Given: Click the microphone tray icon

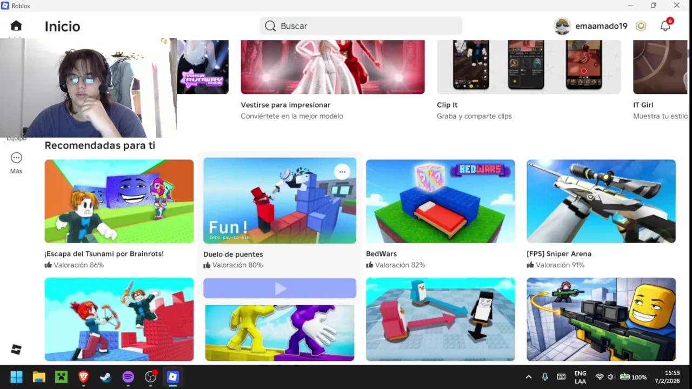Looking at the screenshot, I should point(545,377).
